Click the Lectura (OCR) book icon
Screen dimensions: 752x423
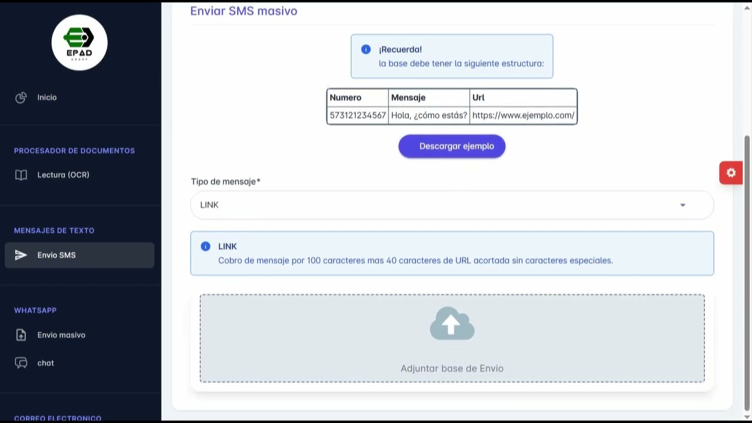tap(21, 175)
